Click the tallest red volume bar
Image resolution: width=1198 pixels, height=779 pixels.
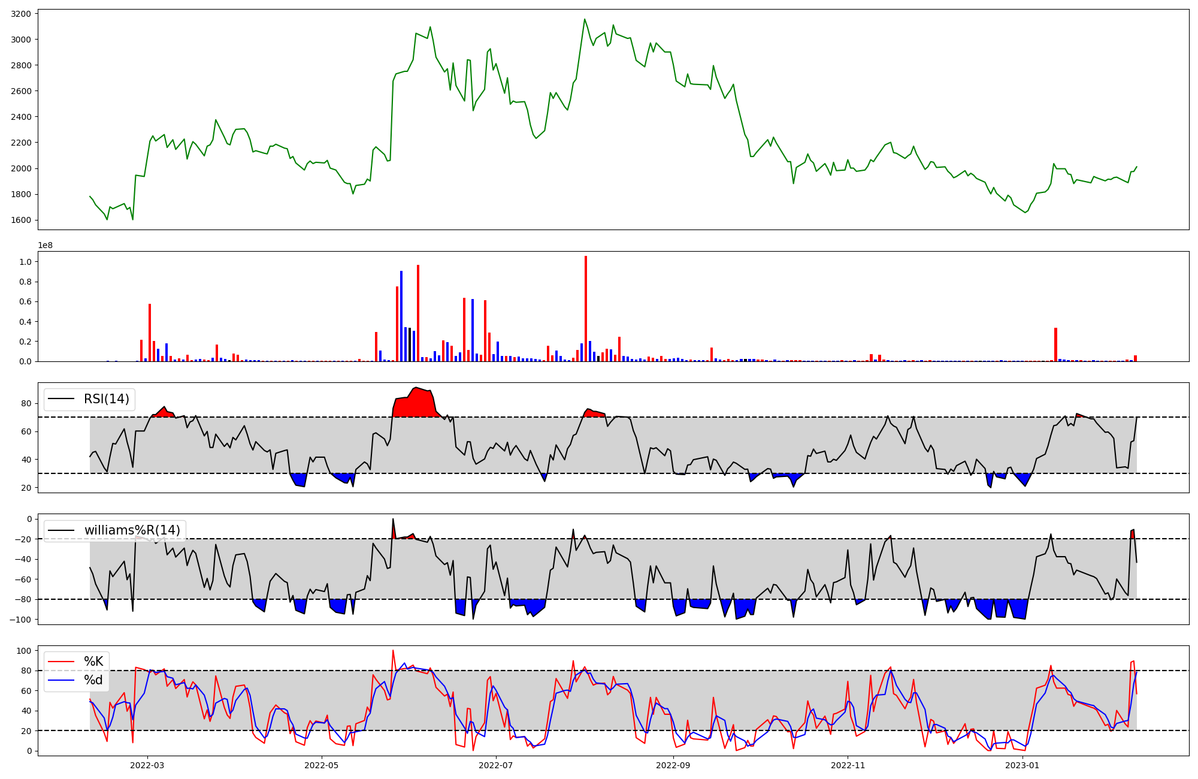pyautogui.click(x=586, y=309)
